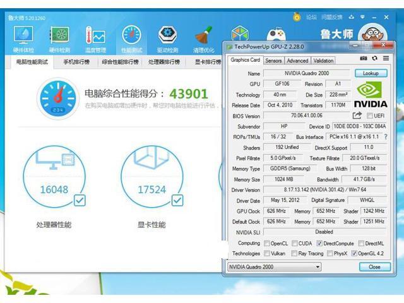Toggle the DirectCompute checkbox
The height and width of the screenshot is (303, 404).
319,243
